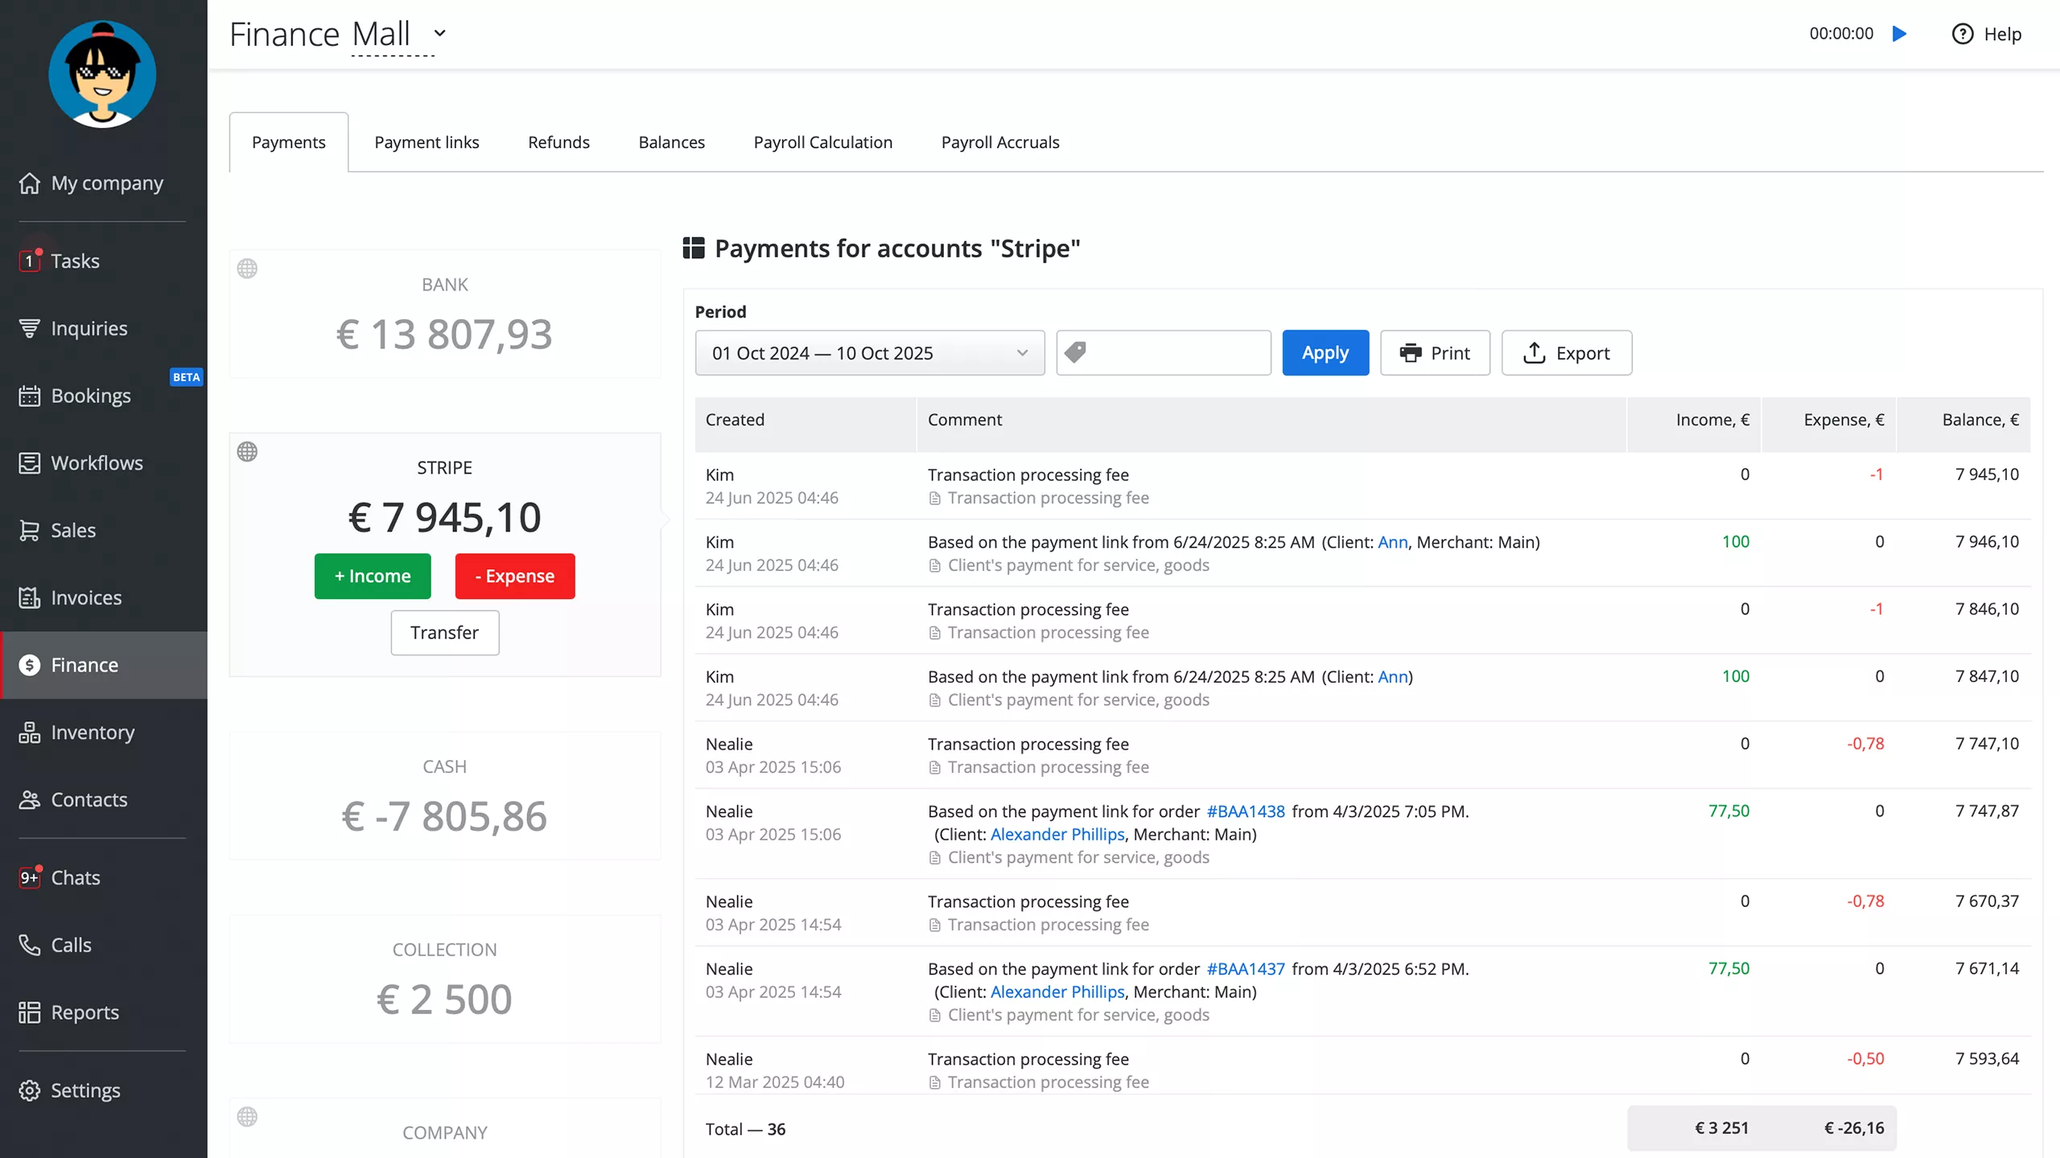The image size is (2060, 1158).
Task: Select the Cash account card
Action: (x=444, y=796)
